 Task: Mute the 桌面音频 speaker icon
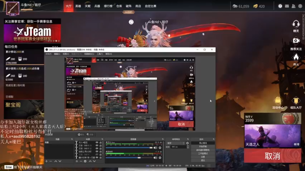(155, 158)
